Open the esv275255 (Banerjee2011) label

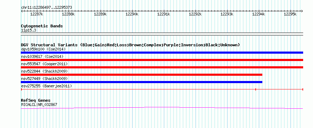(x=46, y=86)
